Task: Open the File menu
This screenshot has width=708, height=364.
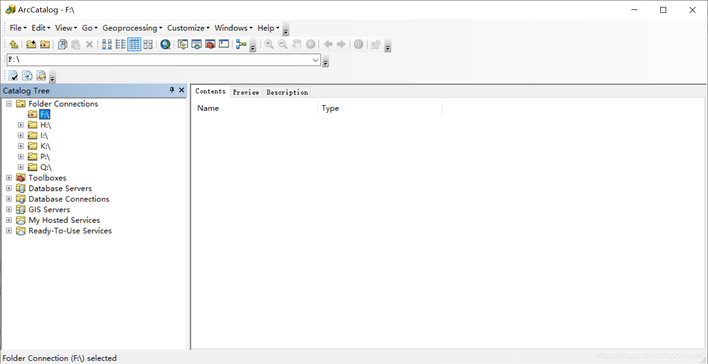Action: pyautogui.click(x=18, y=28)
